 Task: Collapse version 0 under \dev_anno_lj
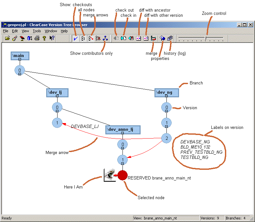pyautogui.click(x=122, y=148)
